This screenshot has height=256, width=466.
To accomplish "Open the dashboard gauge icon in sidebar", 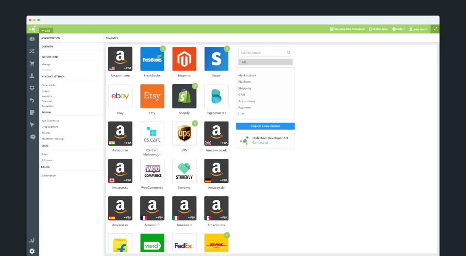I will pos(32,39).
